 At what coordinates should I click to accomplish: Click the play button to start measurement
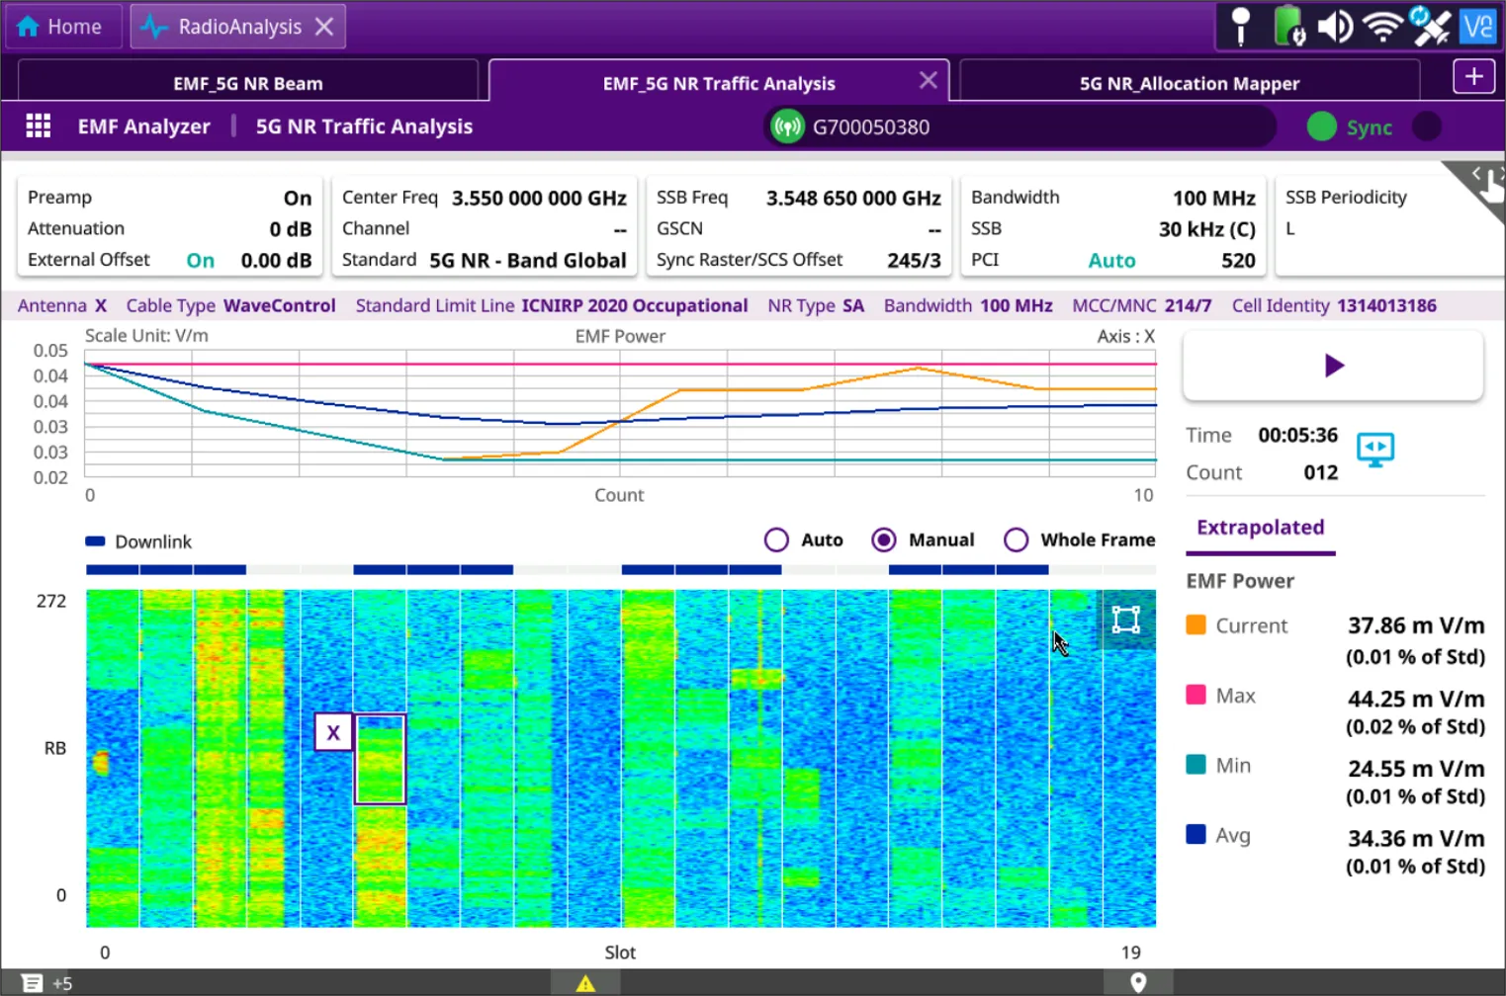click(x=1333, y=366)
